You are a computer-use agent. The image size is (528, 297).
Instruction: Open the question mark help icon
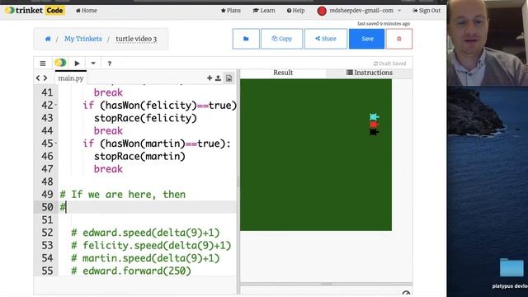(110, 64)
